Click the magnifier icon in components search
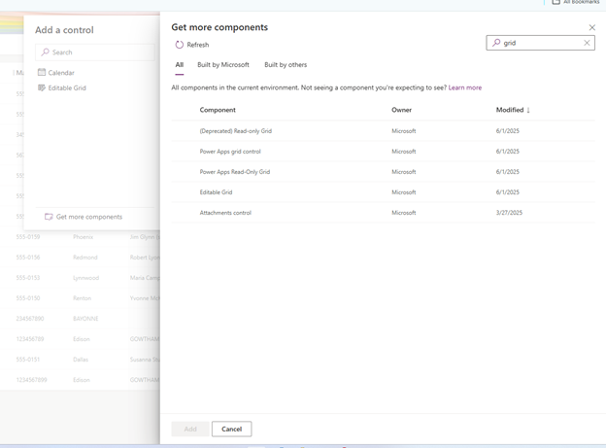Screen dimensions: 606x448 pos(496,43)
